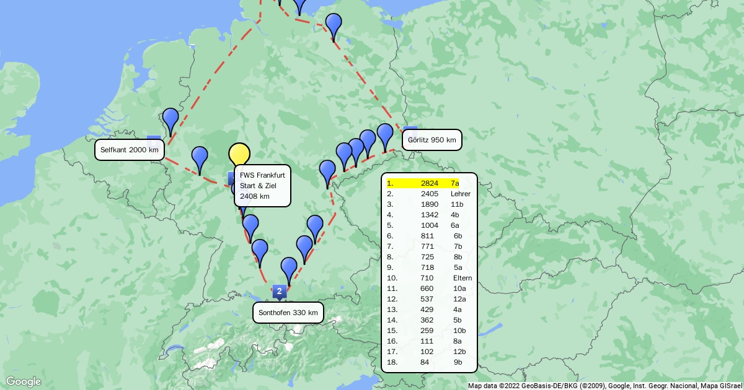The height and width of the screenshot is (390, 744).
Task: Select the ranking row for class 11b
Action: point(429,204)
